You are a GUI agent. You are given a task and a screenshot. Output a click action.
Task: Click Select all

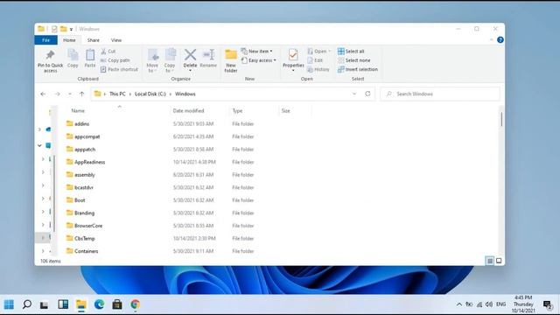click(x=351, y=52)
